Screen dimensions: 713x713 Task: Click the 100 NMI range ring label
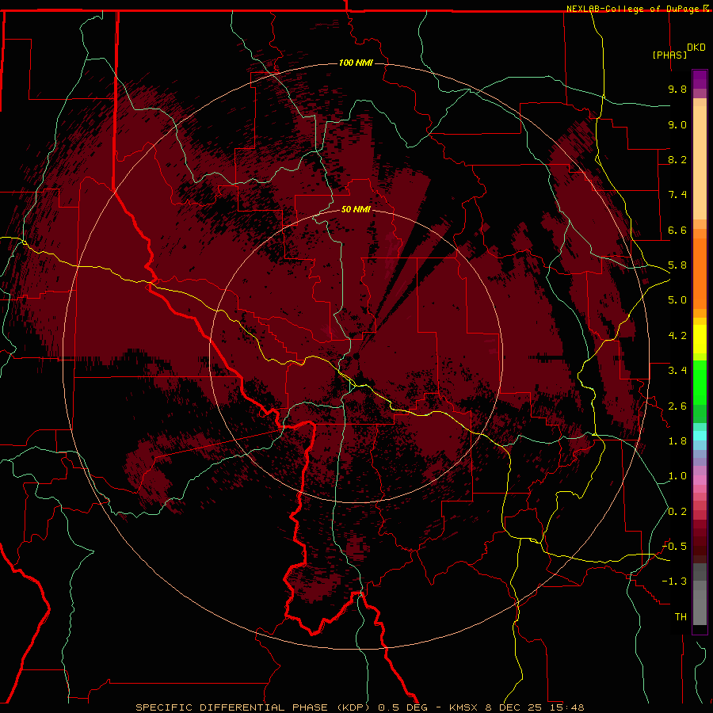coord(356,63)
